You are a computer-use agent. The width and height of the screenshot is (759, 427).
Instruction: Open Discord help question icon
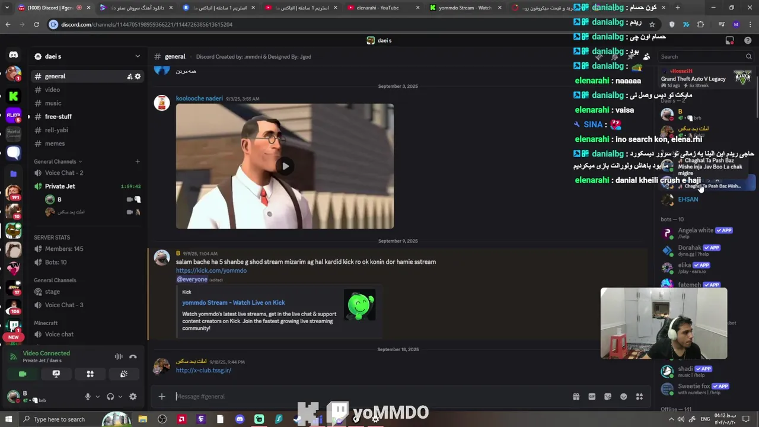(x=748, y=40)
